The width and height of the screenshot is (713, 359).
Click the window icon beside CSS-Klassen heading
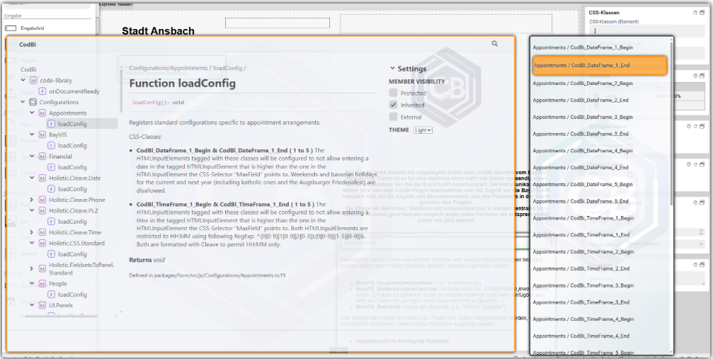pos(703,13)
